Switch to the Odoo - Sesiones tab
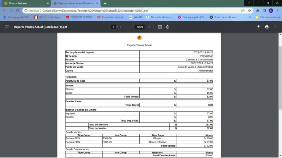This screenshot has height=158, width=282. point(25,3)
